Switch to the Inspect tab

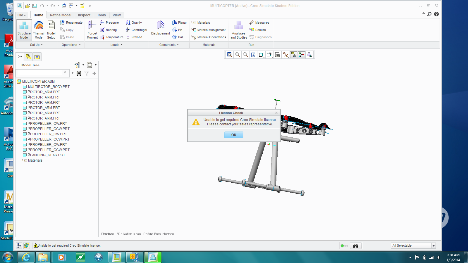coord(84,15)
